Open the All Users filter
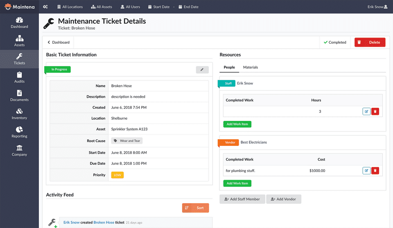Screen dimensions: 393x228 pos(130,7)
